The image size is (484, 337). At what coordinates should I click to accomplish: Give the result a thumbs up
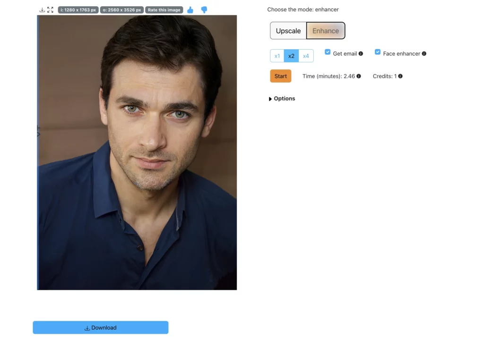click(190, 9)
